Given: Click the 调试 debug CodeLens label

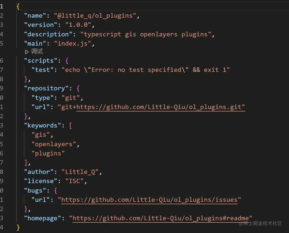Looking at the screenshot, I should click(37, 52).
